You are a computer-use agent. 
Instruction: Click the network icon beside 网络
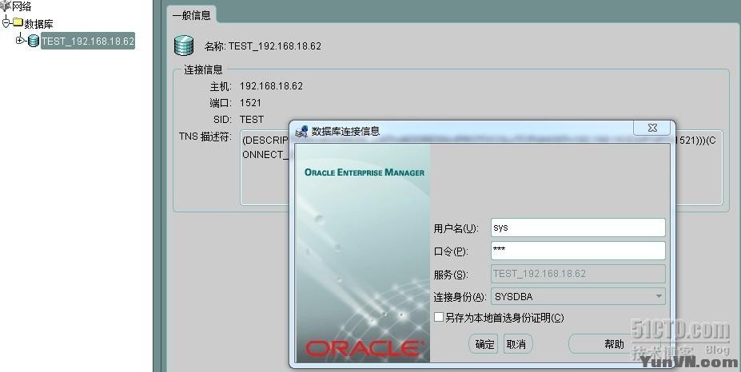[x=6, y=6]
